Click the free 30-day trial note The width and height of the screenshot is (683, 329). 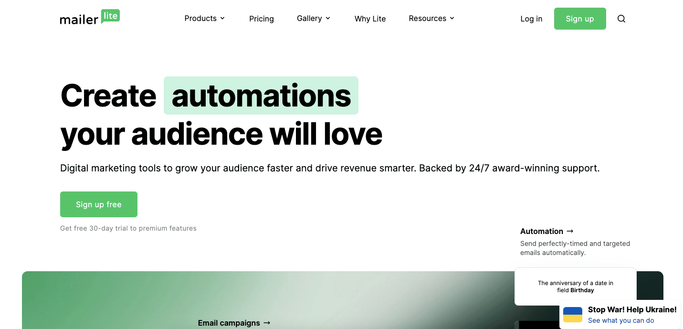tap(128, 228)
